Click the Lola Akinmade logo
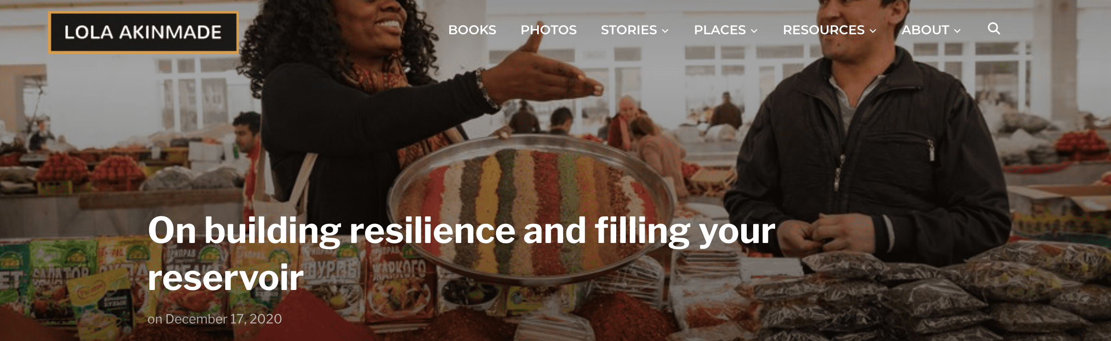 pyautogui.click(x=143, y=32)
